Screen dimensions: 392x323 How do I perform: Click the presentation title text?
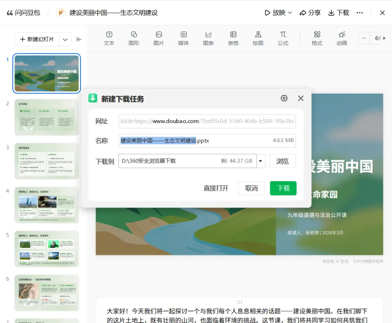click(114, 13)
